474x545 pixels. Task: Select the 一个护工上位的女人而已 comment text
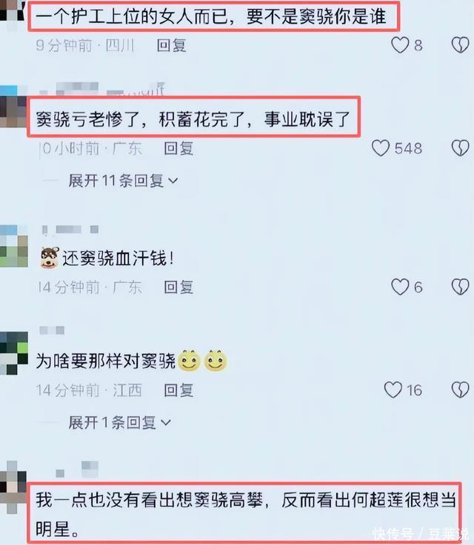pyautogui.click(x=211, y=17)
